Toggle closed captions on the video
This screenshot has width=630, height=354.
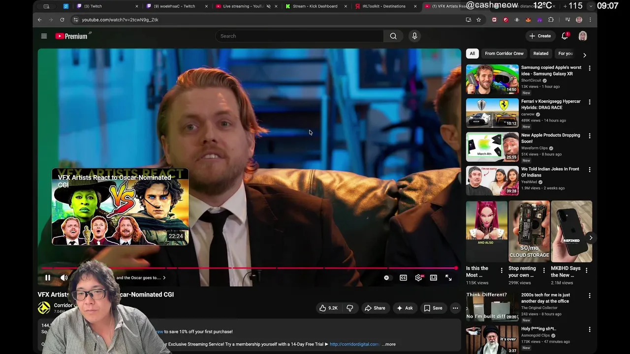tap(403, 278)
